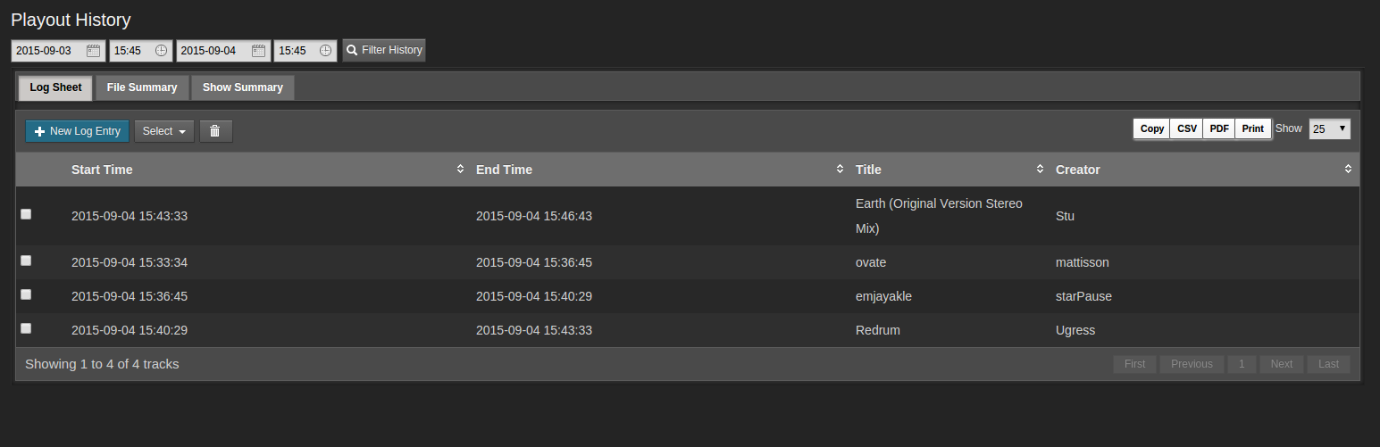Screen dimensions: 1380x447
Task: Open the Show 25 entries dropdown
Action: tap(1330, 128)
